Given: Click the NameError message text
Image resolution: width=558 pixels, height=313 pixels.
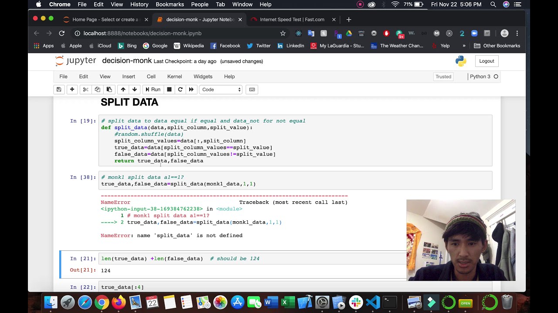Looking at the screenshot, I should point(172,235).
